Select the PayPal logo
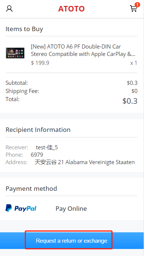Image resolution: width=144 pixels, height=256 pixels. click(x=21, y=208)
